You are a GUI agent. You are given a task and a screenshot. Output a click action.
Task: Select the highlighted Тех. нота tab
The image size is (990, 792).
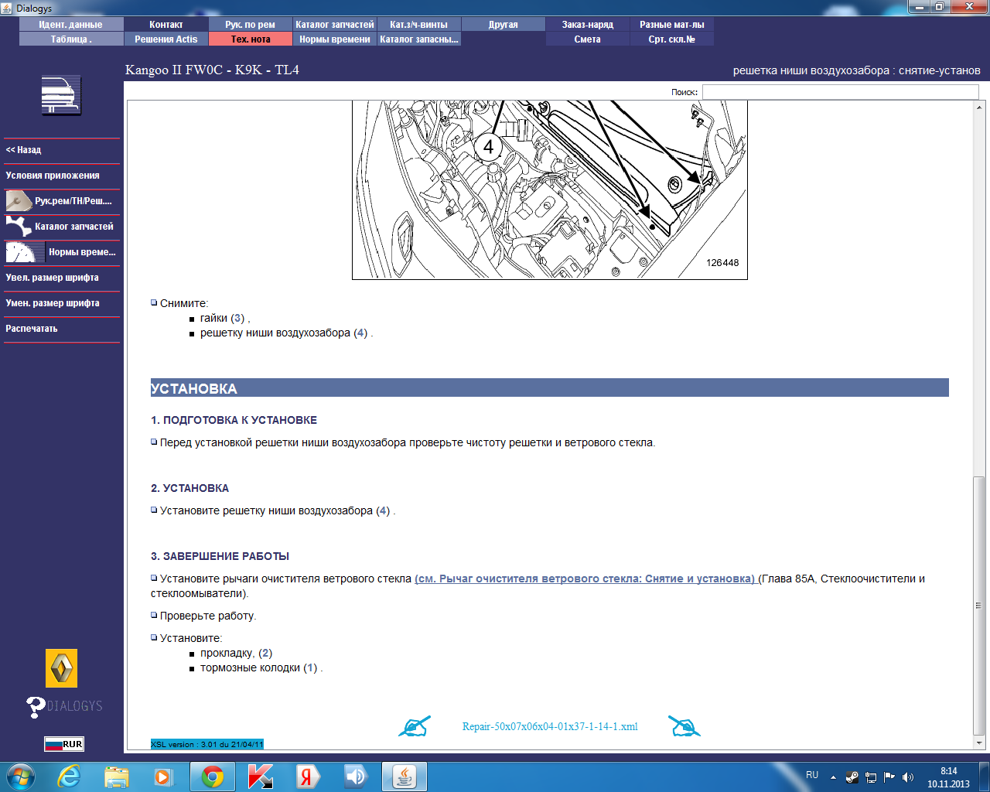251,39
